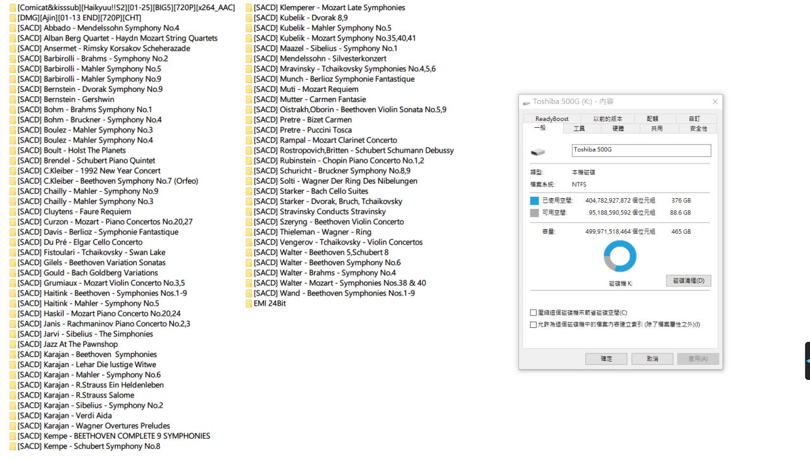The height and width of the screenshot is (459, 810).
Task: Select folder icon for Boult - Holst The Planets
Action: (13, 151)
